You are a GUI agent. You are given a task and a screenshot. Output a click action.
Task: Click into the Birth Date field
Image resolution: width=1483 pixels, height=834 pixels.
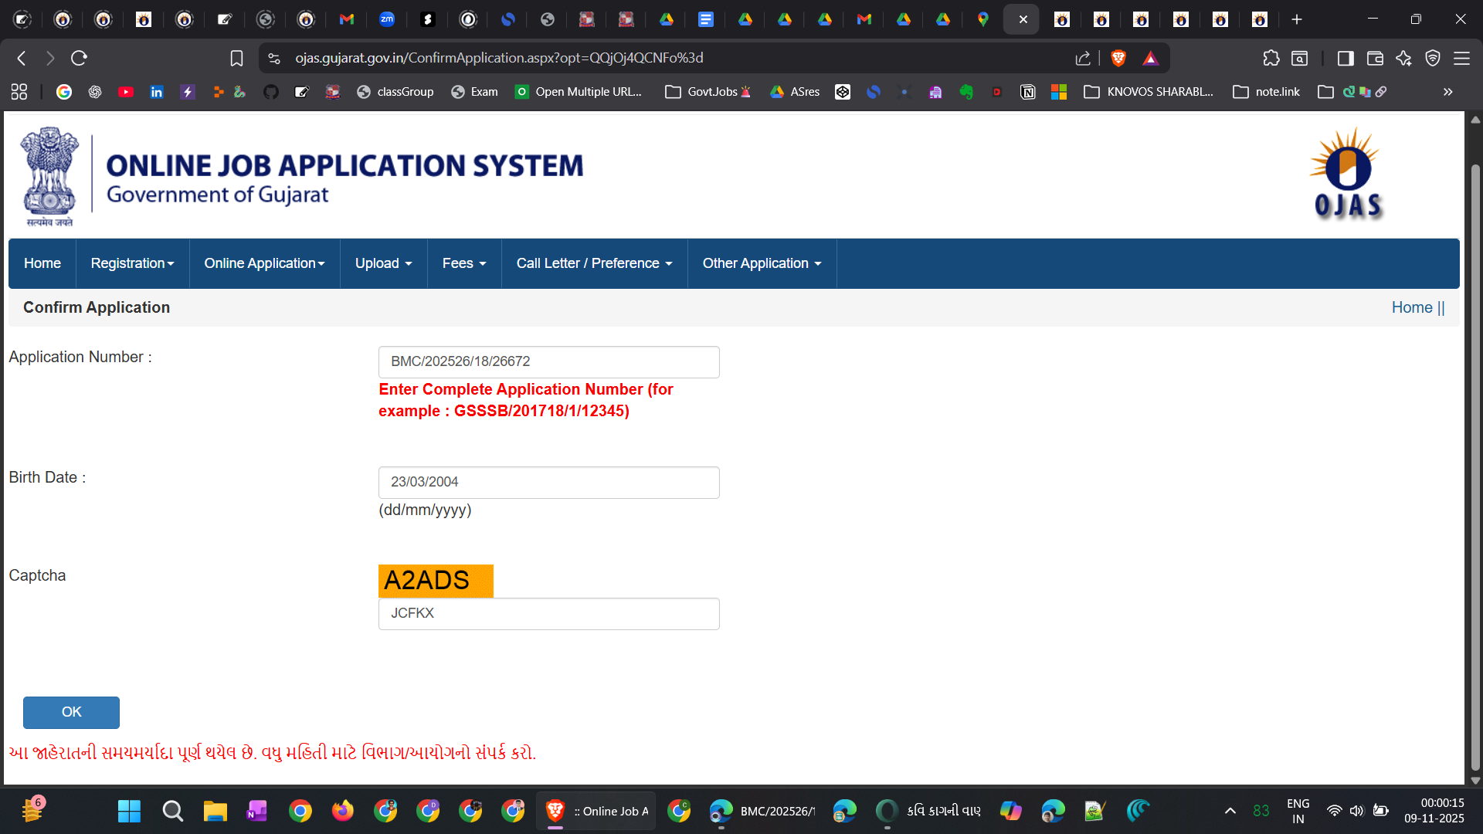point(548,482)
